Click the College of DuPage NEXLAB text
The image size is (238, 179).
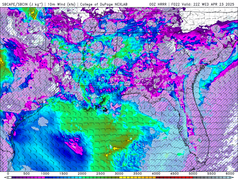(104, 4)
